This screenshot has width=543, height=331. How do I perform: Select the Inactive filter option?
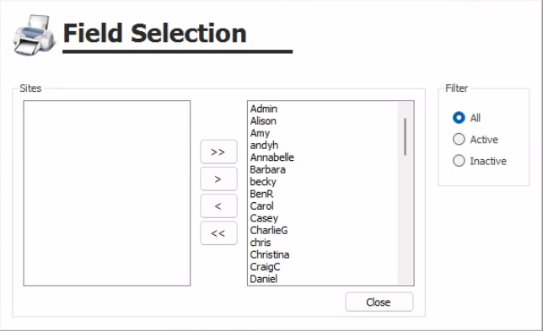[479, 161]
